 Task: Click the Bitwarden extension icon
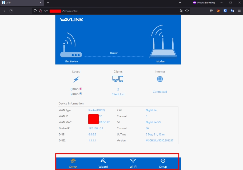[225, 11]
